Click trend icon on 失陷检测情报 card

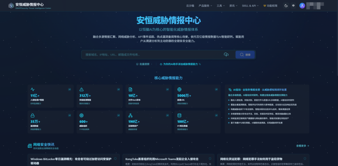(118, 89)
